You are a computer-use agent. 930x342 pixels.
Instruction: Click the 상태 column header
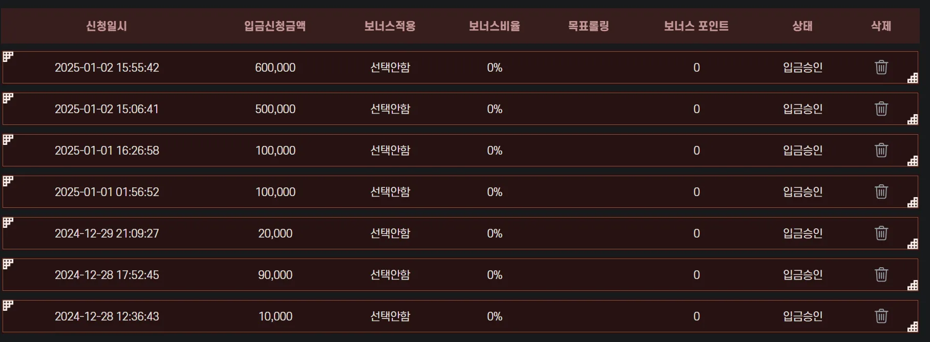pyautogui.click(x=802, y=26)
